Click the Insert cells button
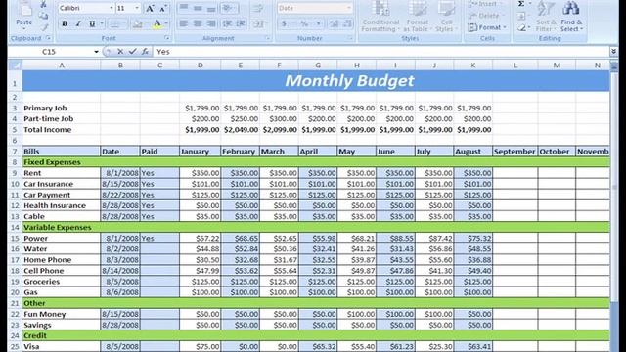Screen dimensions: 626x352 click(x=485, y=4)
